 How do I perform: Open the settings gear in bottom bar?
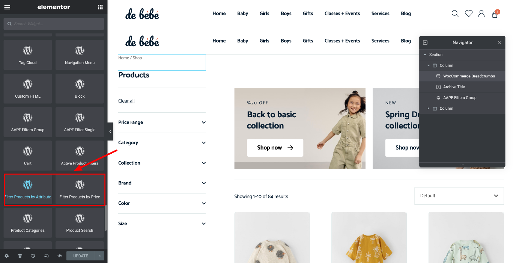pyautogui.click(x=6, y=256)
